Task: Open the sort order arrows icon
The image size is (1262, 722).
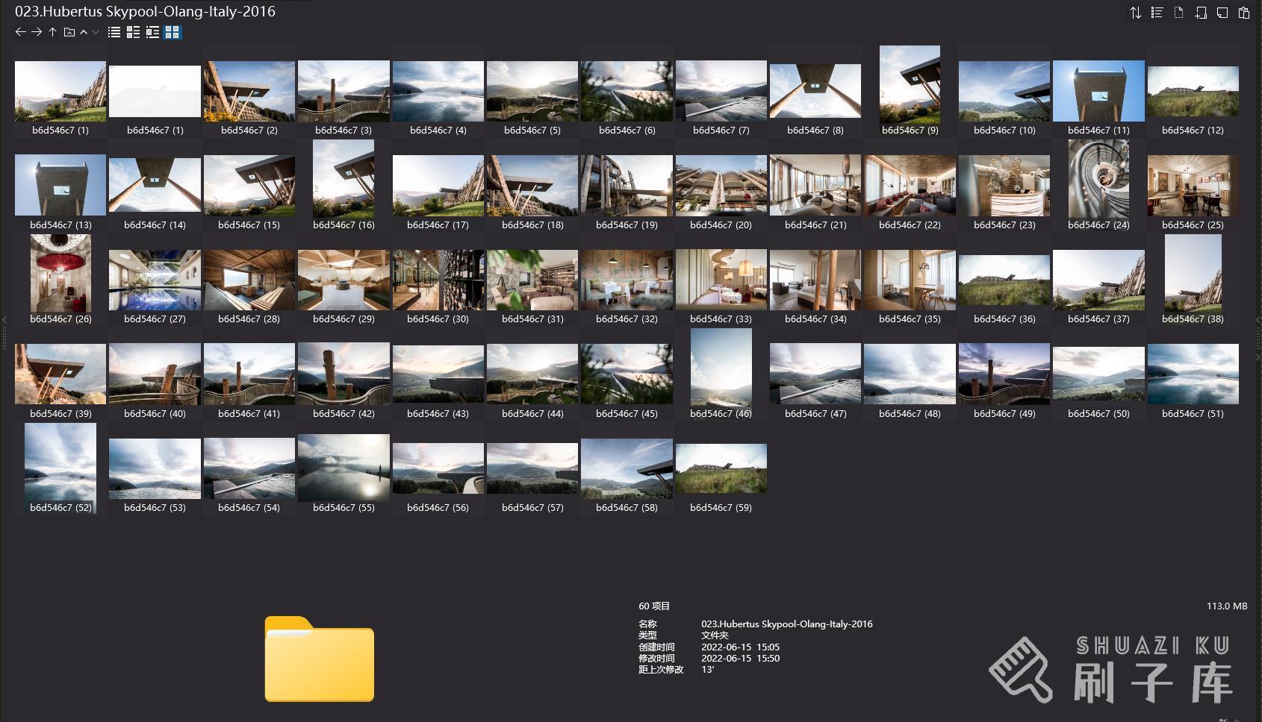Action: [1135, 13]
